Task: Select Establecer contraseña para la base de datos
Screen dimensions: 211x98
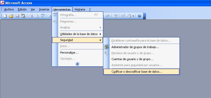Action: pyautogui.click(x=142, y=41)
